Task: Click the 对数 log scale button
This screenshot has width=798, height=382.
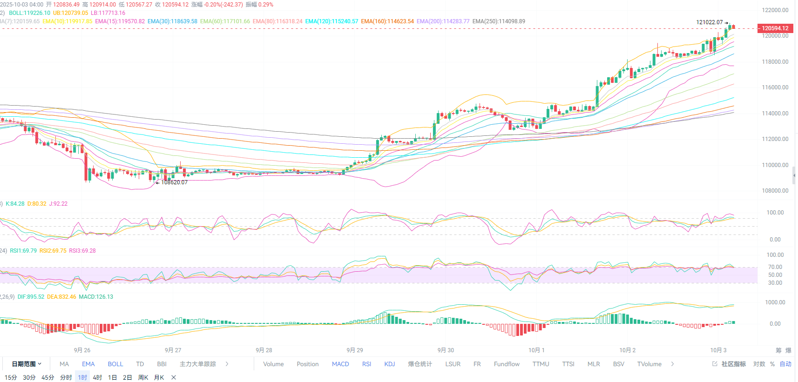Action: (x=759, y=364)
